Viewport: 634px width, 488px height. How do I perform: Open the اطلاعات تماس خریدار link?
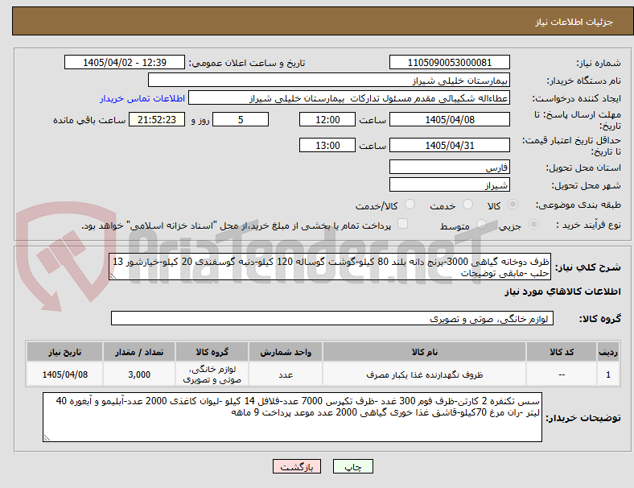(142, 98)
